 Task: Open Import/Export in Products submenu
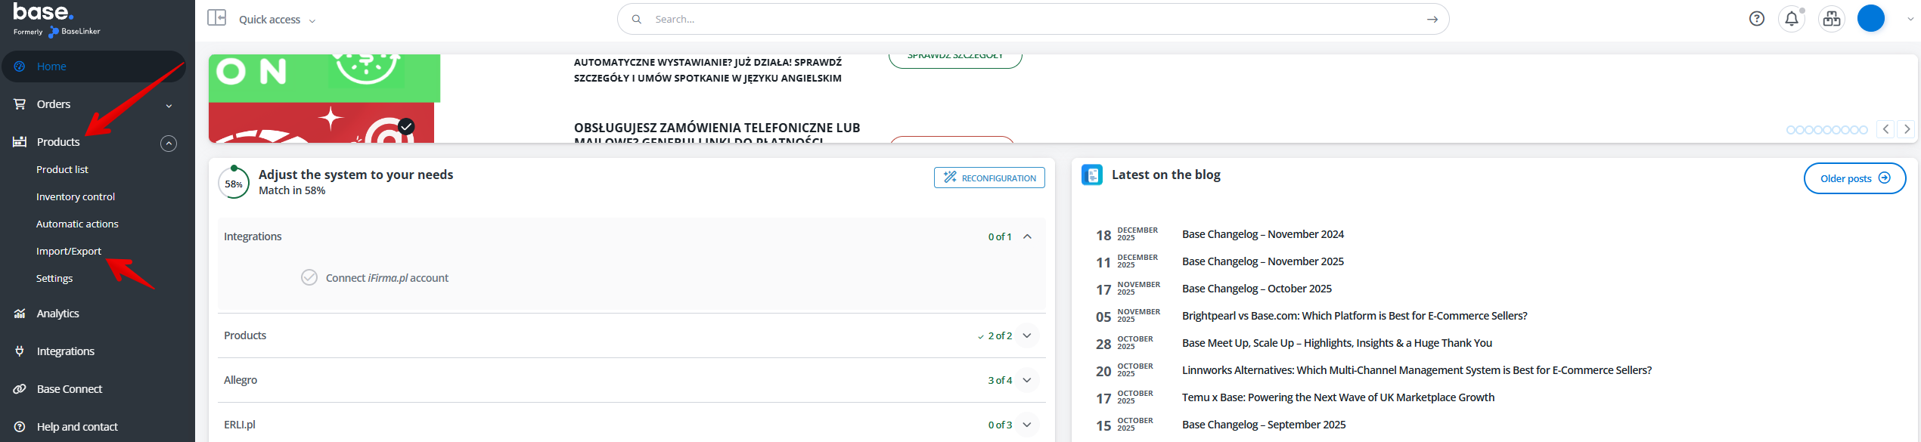tap(69, 251)
